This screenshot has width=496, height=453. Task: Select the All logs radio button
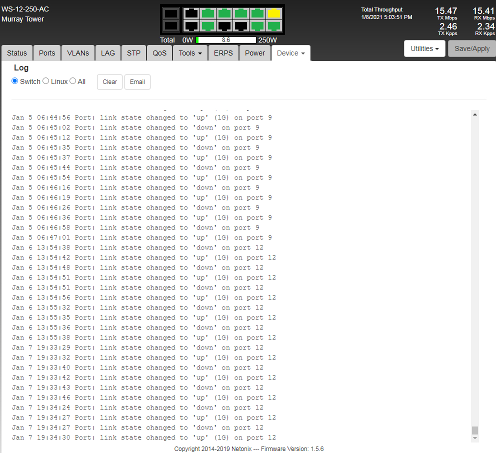point(73,81)
